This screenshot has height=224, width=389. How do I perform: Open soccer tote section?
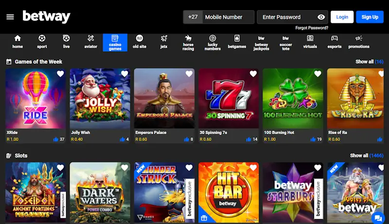click(x=285, y=43)
